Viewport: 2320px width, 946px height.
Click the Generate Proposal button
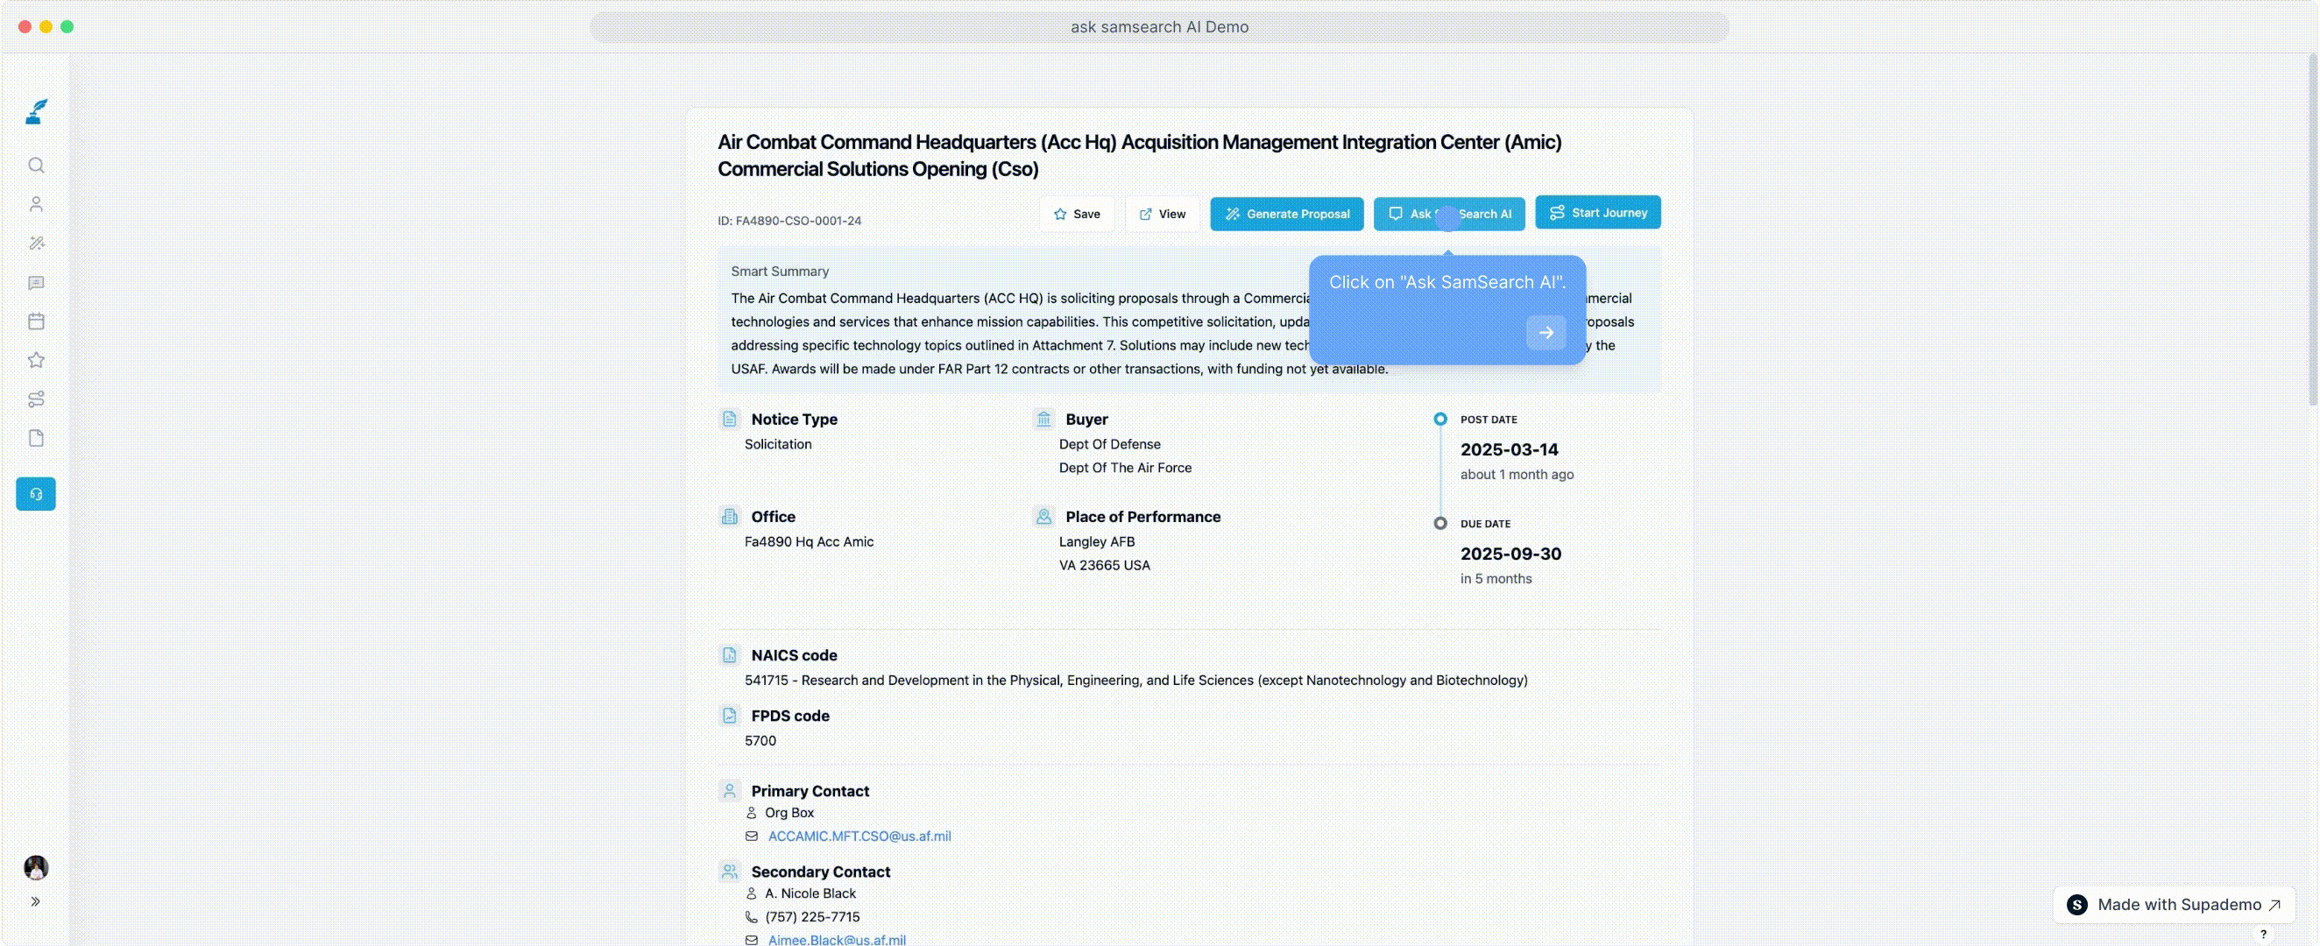[1286, 215]
